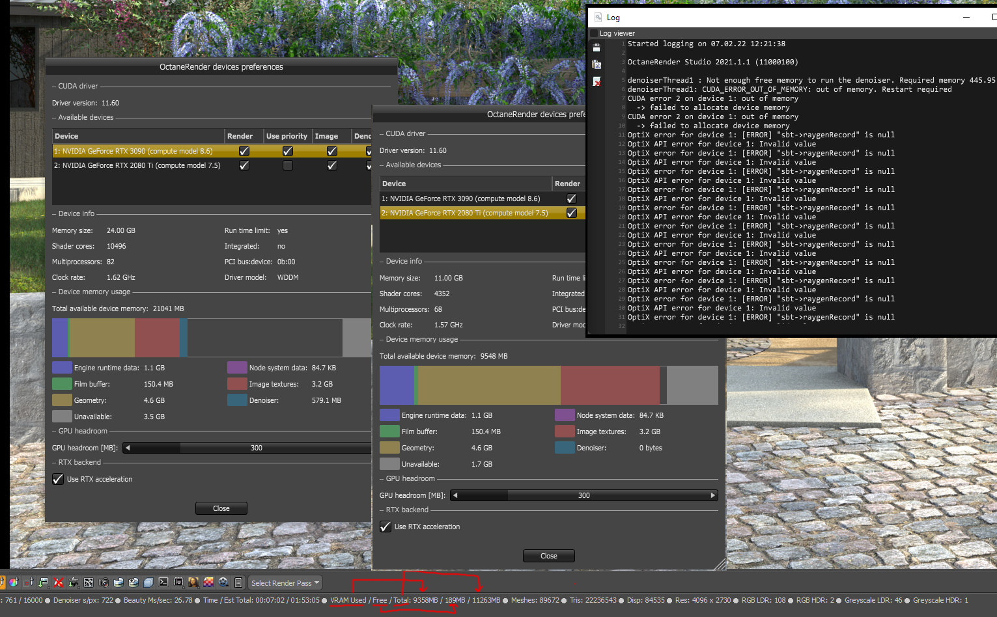
Task: Click the film reel icon
Action: click(x=223, y=583)
